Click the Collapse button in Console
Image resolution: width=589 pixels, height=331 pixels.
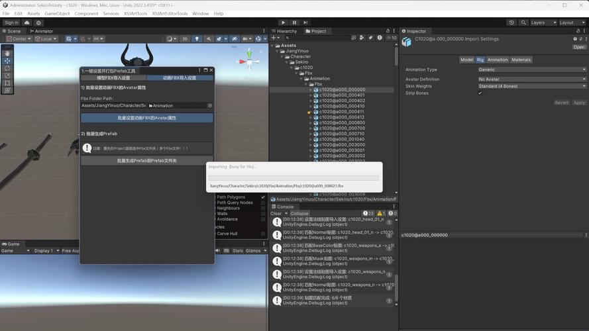coord(299,213)
